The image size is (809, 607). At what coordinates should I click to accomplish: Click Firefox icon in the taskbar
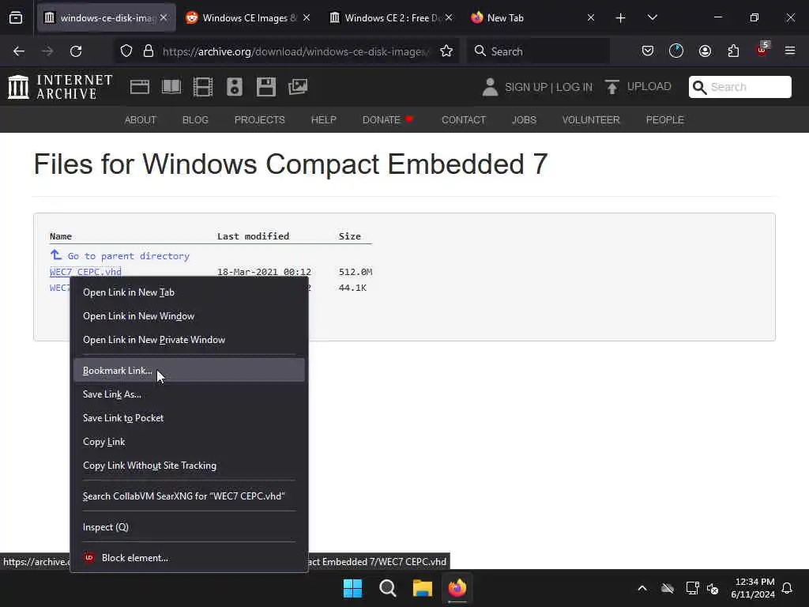[x=457, y=588]
